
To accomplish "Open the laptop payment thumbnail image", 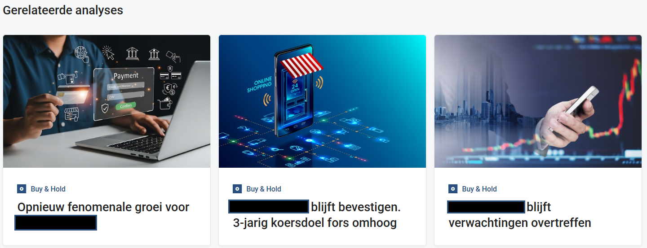I will click(x=106, y=101).
